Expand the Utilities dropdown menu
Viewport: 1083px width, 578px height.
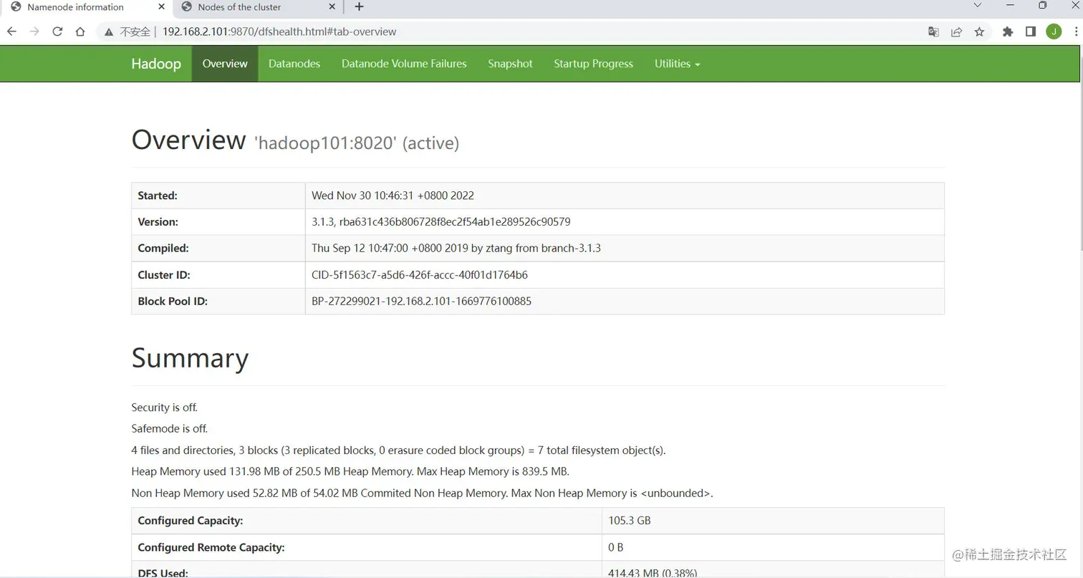677,64
